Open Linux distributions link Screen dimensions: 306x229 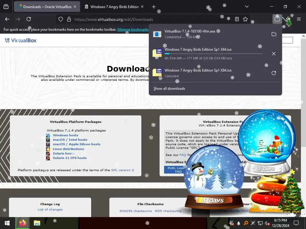click(68, 149)
